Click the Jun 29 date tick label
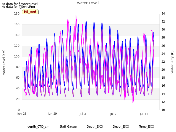This screenshot has height=132, width=176. point(52,114)
